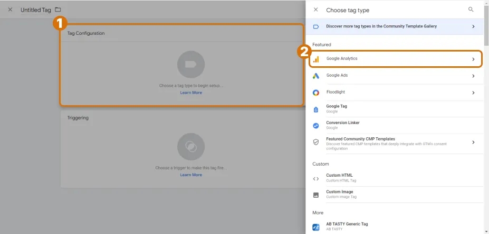489x234 pixels.
Task: Click the 'Choose tag type' panel title
Action: 348,11
